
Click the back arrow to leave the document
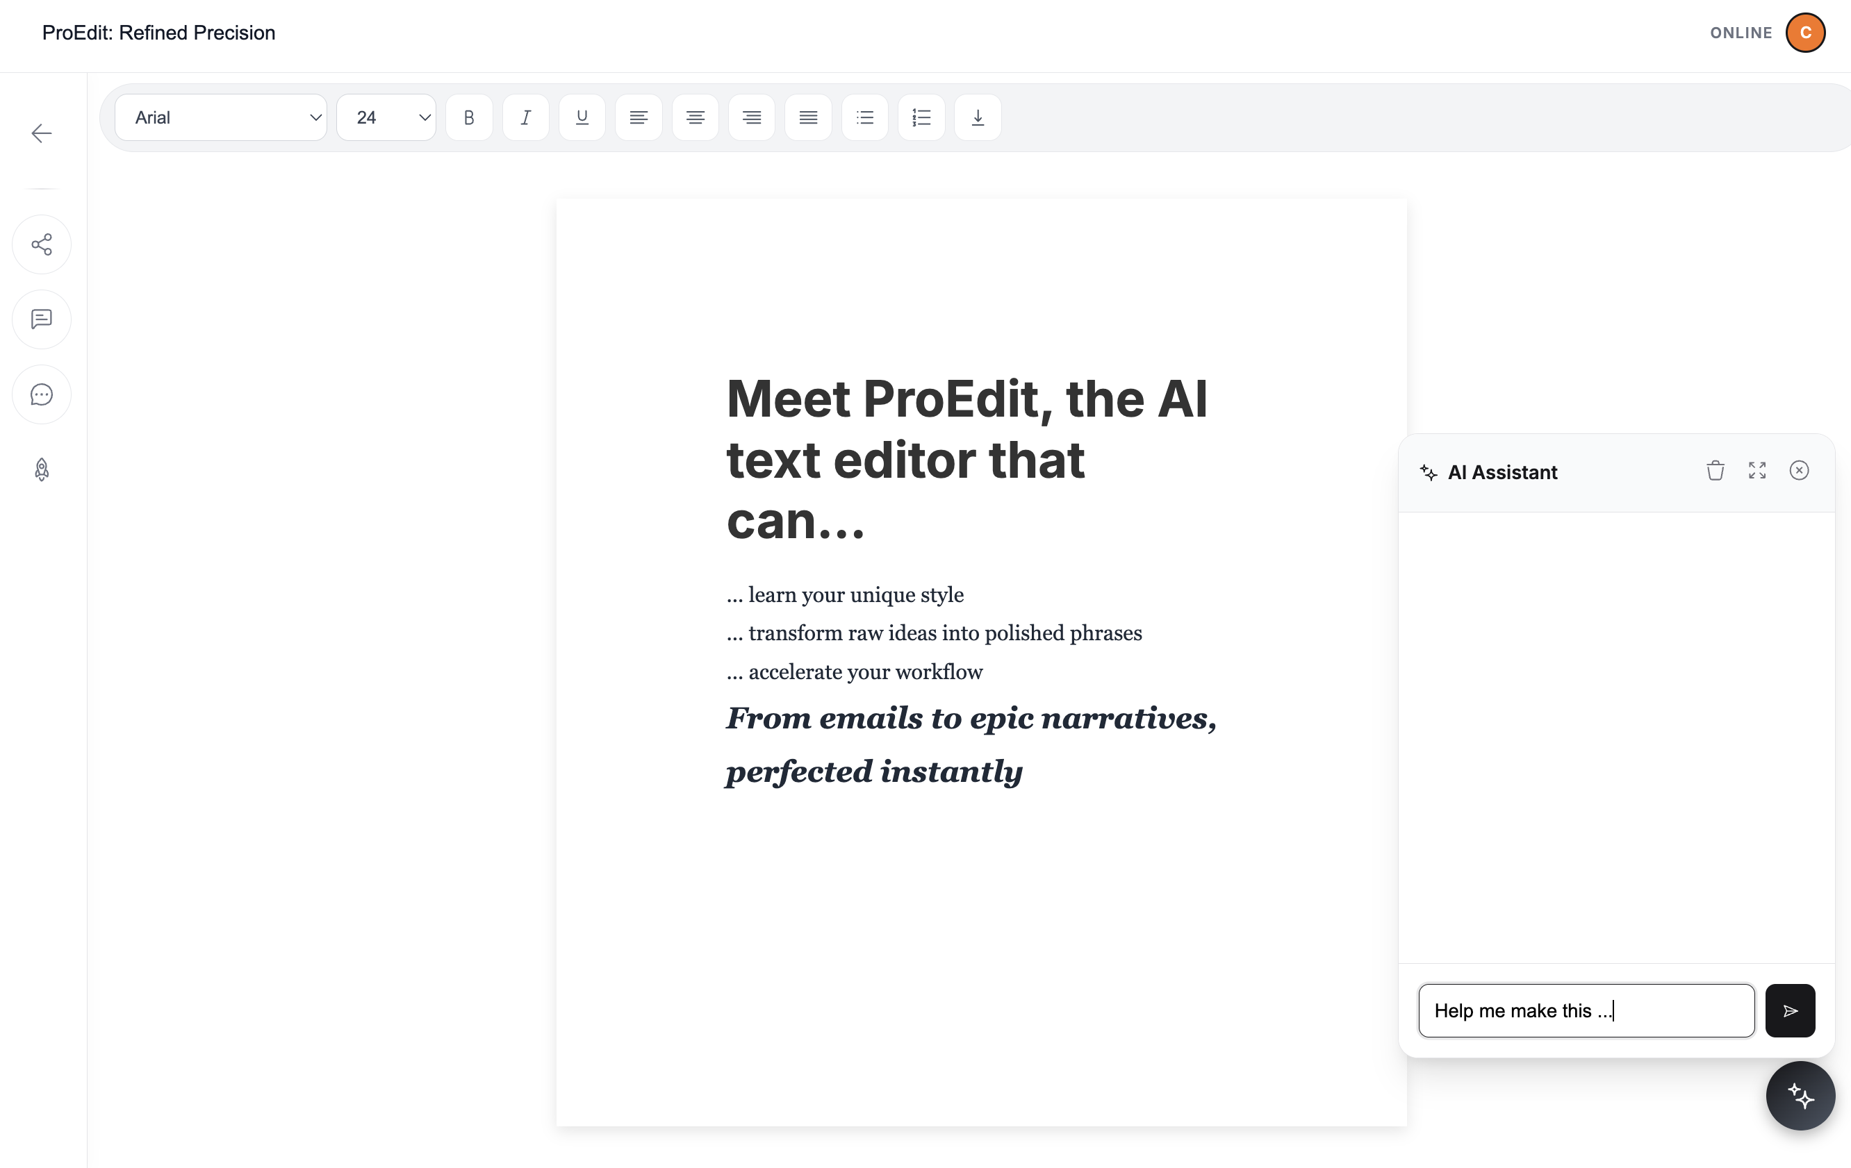pos(41,133)
